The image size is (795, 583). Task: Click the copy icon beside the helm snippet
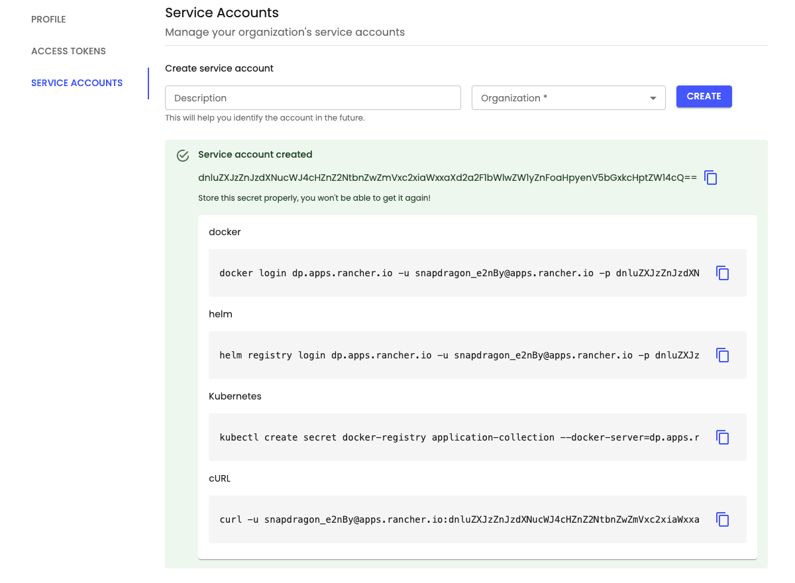(x=722, y=355)
